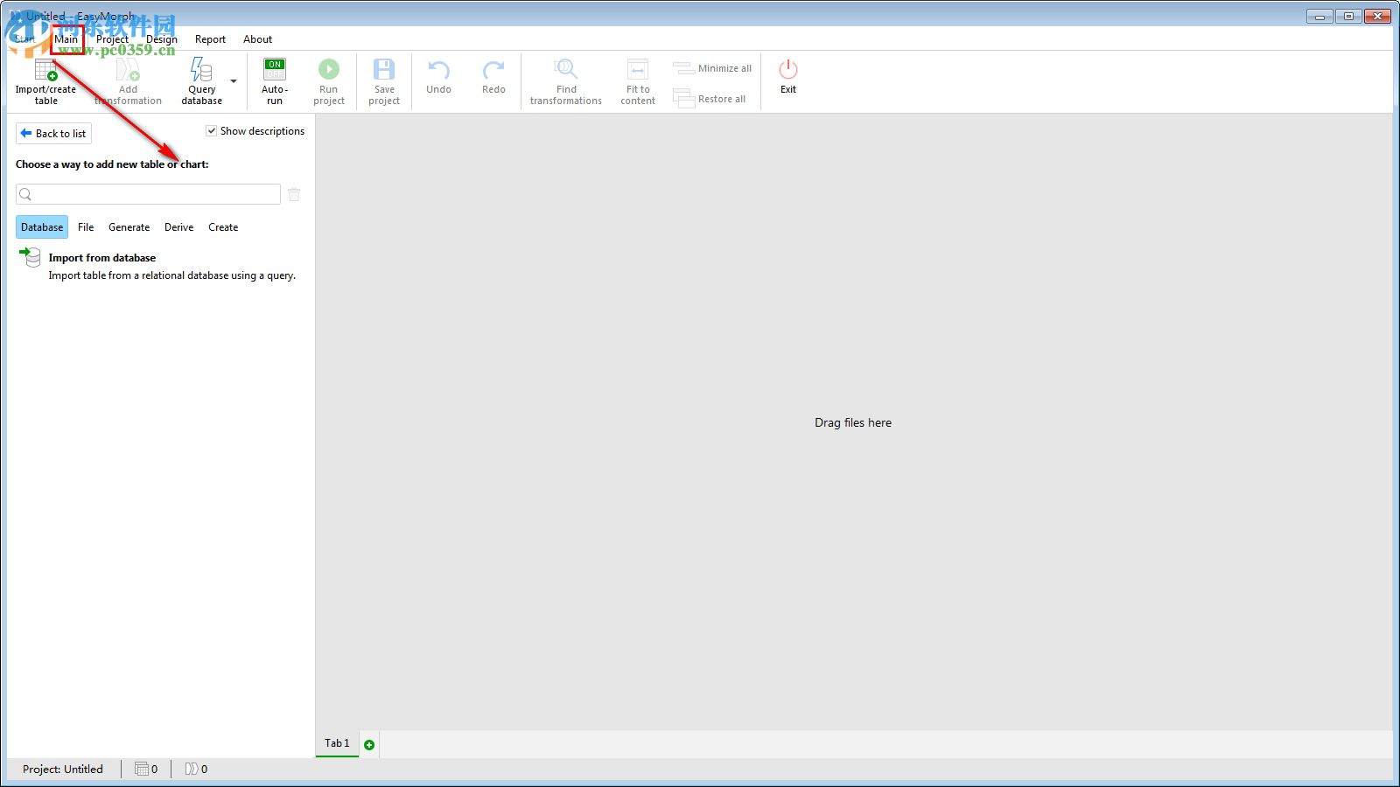Switch to the Main ribbon tab
This screenshot has width=1400, height=787.
point(66,39)
